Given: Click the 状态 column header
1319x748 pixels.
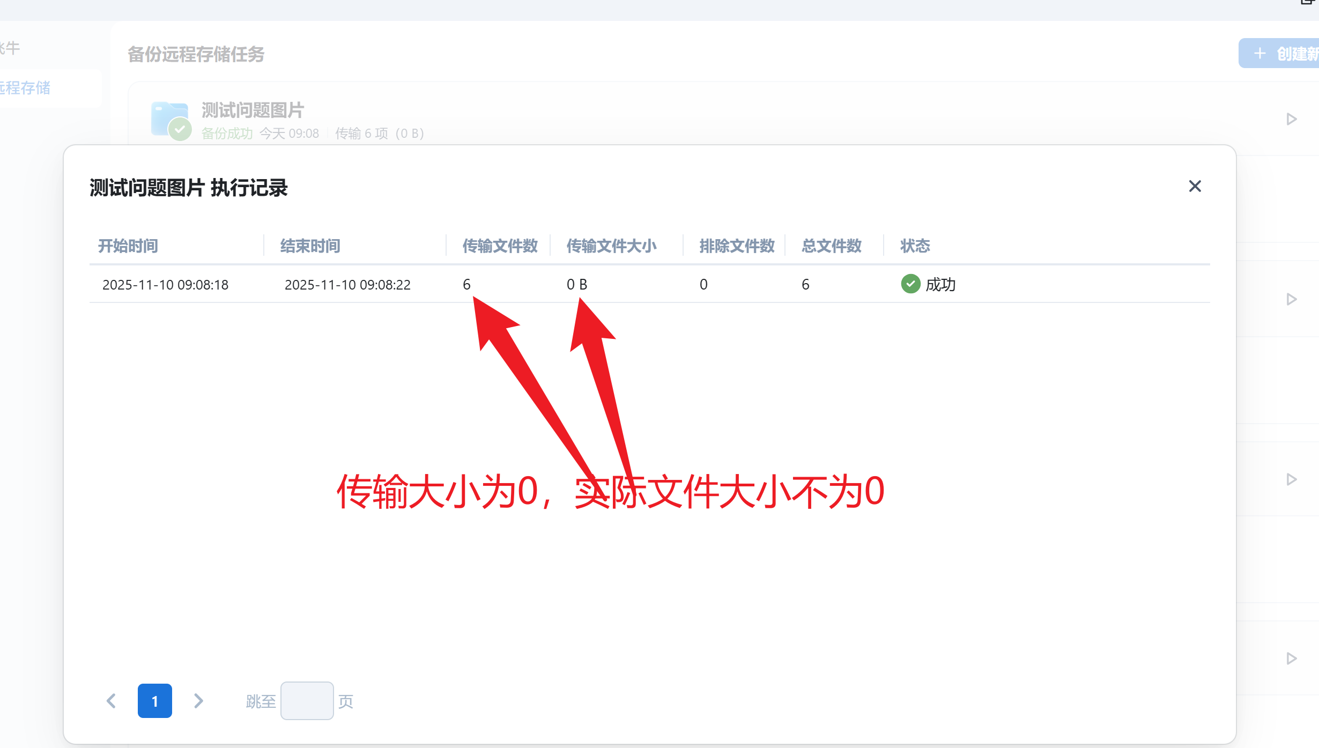Looking at the screenshot, I should point(915,246).
